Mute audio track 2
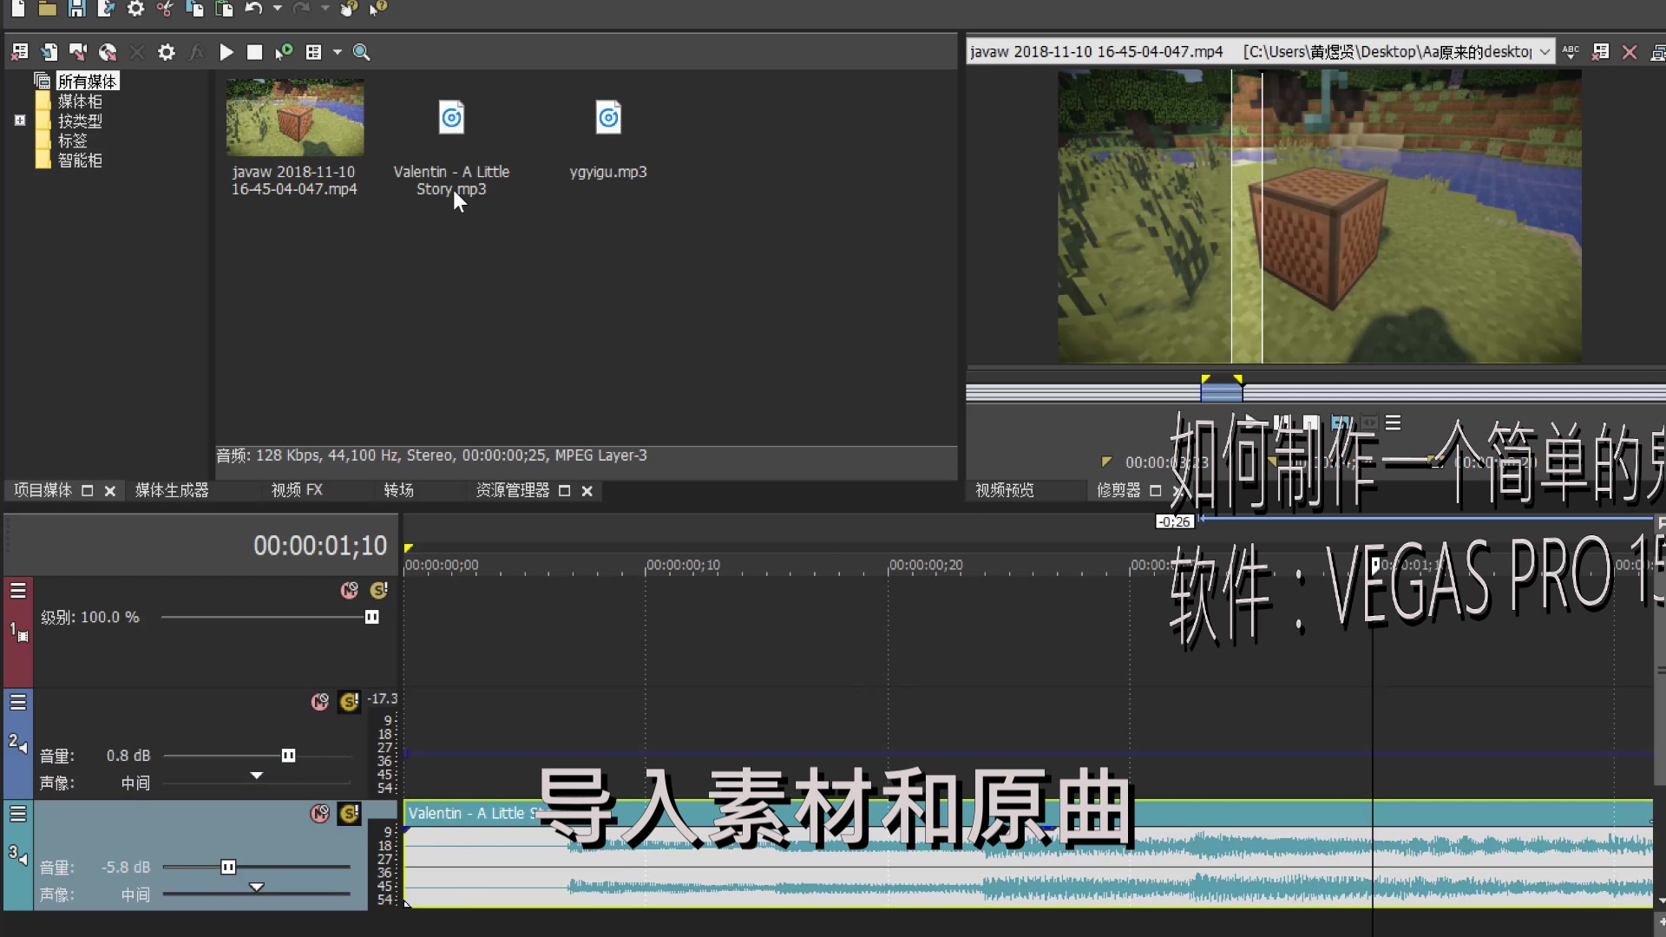The image size is (1666, 937). (320, 702)
